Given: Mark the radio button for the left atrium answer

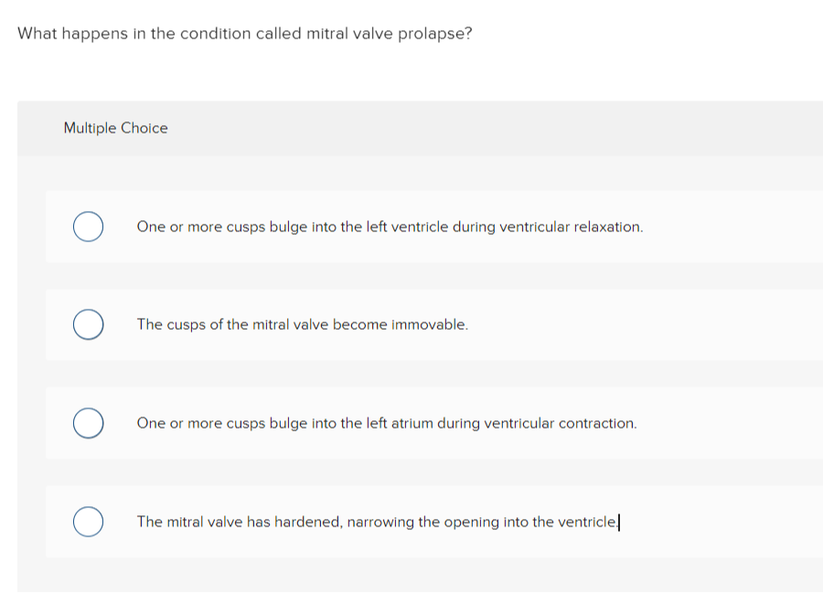Looking at the screenshot, I should [x=88, y=423].
